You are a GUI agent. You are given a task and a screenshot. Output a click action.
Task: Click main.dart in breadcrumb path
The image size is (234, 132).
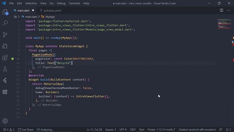coord(31,17)
